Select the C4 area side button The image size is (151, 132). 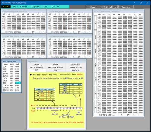pos(95,65)
